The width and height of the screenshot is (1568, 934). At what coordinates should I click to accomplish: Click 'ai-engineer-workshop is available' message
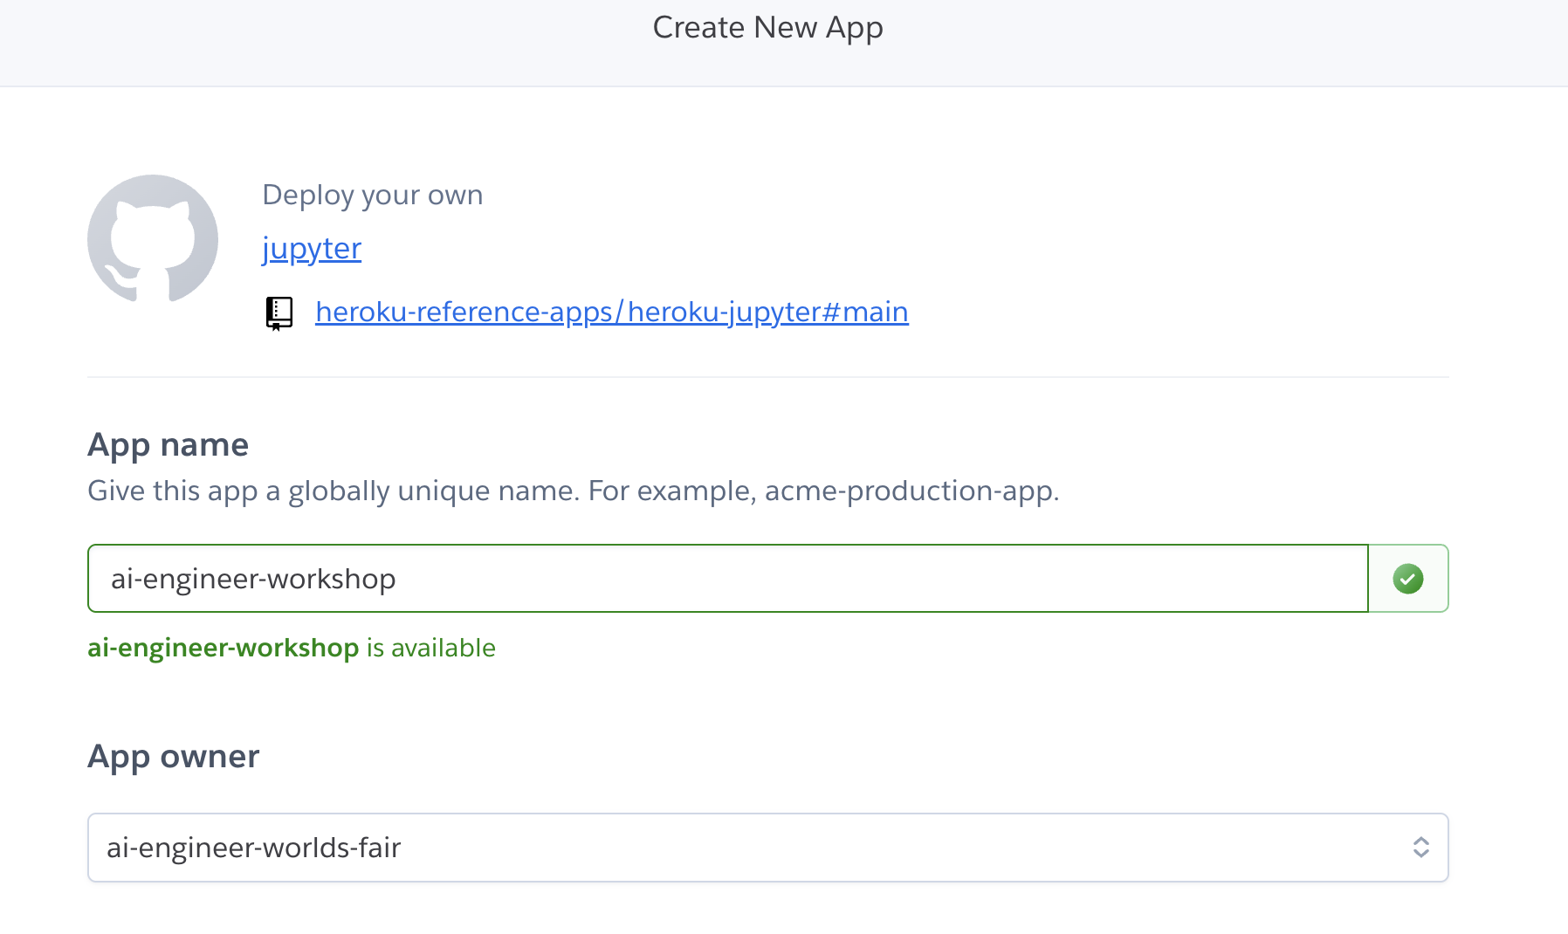pyautogui.click(x=292, y=648)
